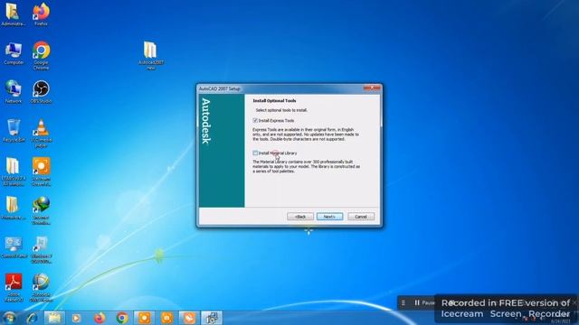Select the AutoCAD2007 folder on desktop
The height and width of the screenshot is (325, 579).
coord(150,56)
